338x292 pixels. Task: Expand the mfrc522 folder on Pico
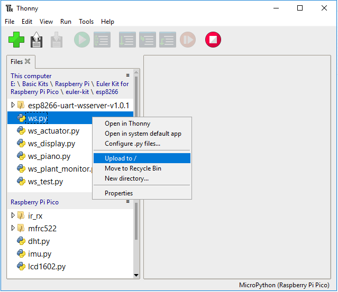pyautogui.click(x=13, y=228)
